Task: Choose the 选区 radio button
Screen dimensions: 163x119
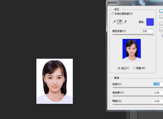Action: (119, 68)
